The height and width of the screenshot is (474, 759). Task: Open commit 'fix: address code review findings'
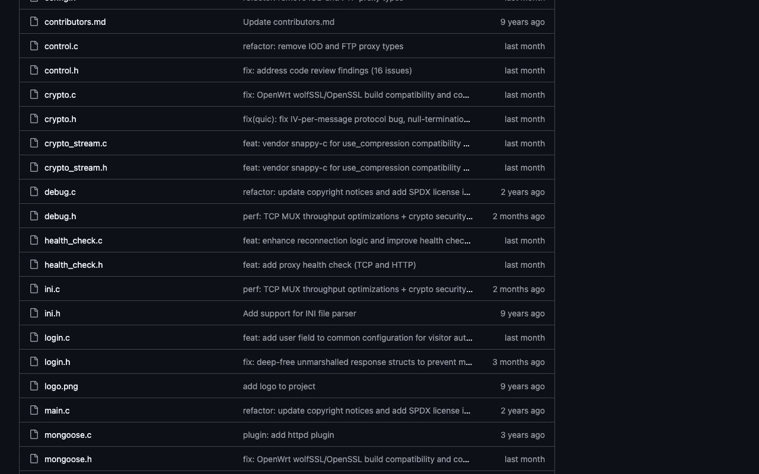click(x=327, y=71)
